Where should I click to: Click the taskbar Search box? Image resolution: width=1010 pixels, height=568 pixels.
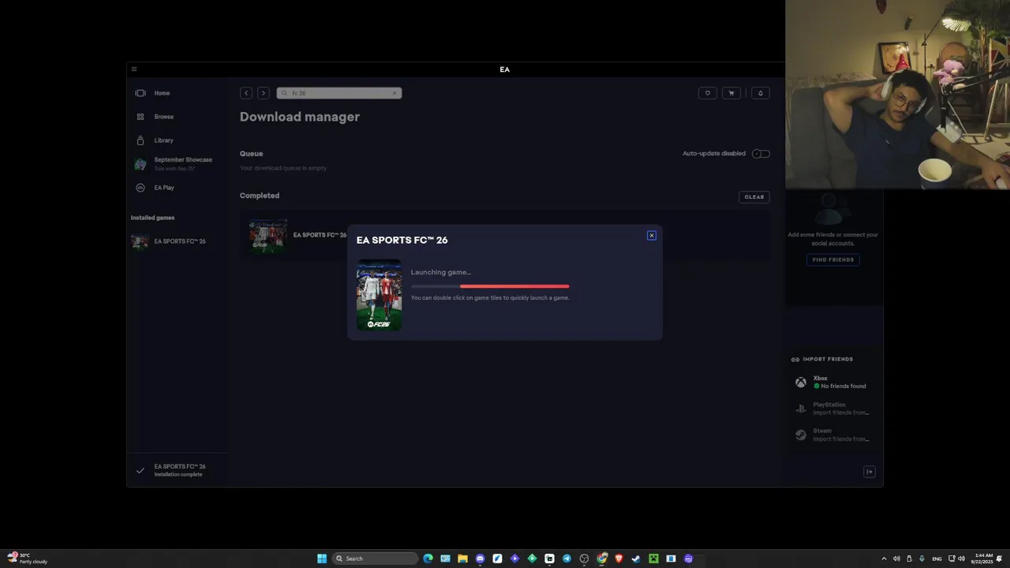[375, 559]
